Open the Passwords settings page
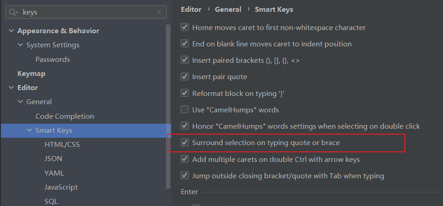This screenshot has height=206, width=443. pyautogui.click(x=53, y=59)
